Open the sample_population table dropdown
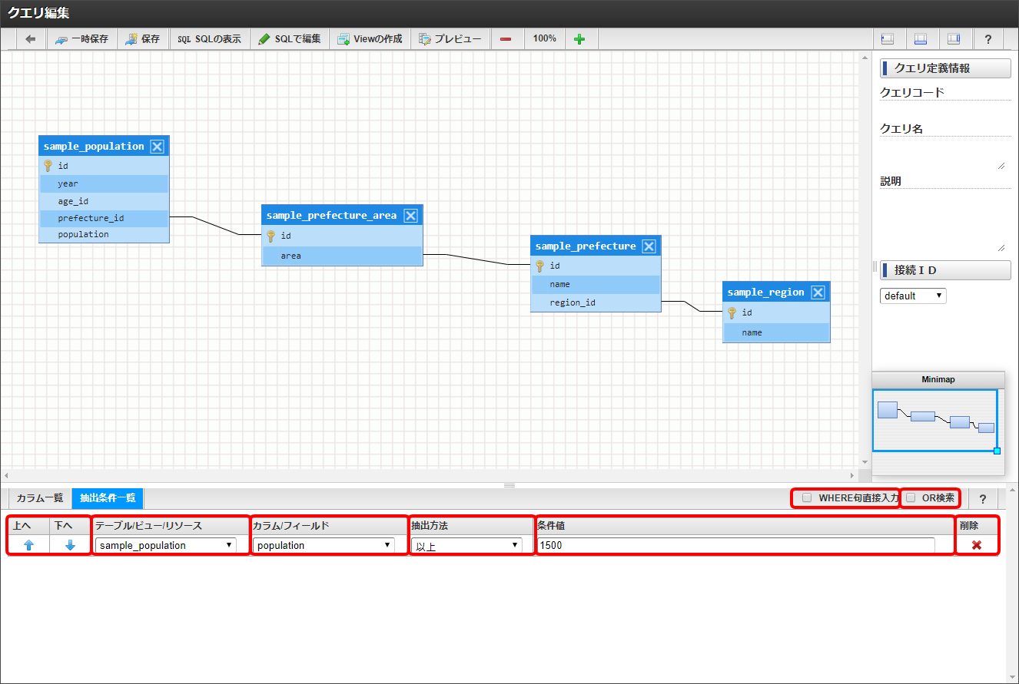This screenshot has width=1019, height=684. [x=166, y=546]
